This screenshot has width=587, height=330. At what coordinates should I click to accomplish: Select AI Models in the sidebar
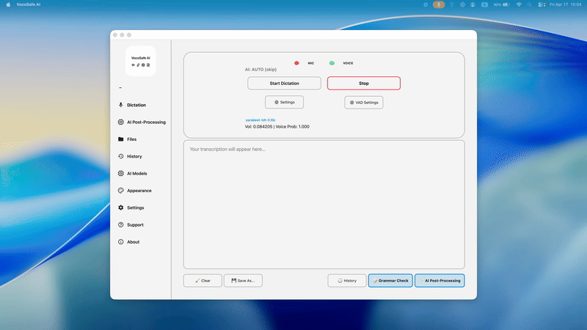pyautogui.click(x=133, y=174)
